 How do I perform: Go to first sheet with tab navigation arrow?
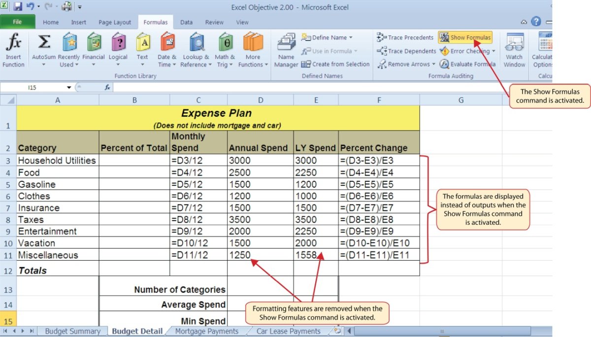point(5,331)
